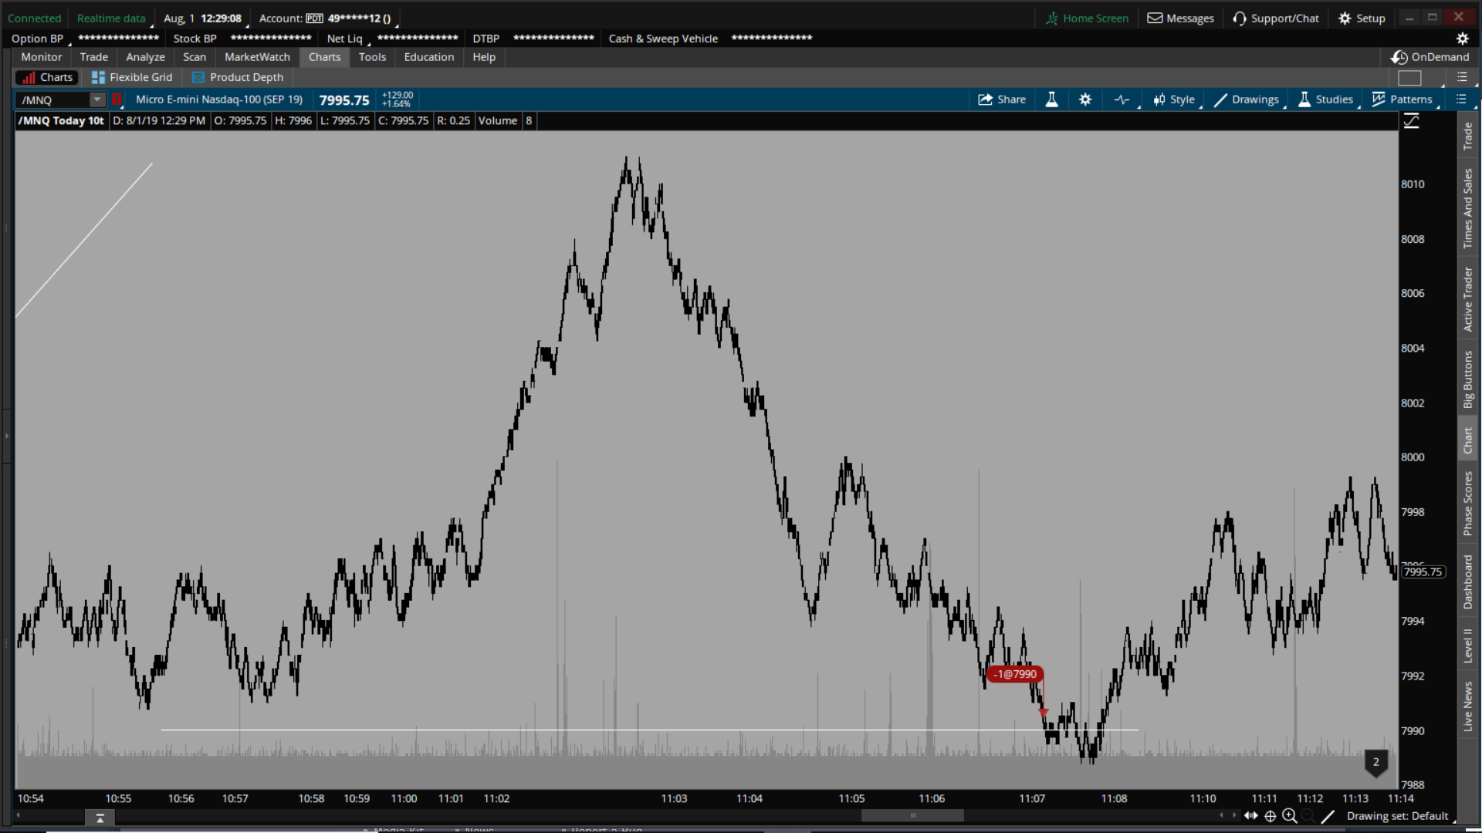Open the Style candlestick menu

pos(1174,99)
